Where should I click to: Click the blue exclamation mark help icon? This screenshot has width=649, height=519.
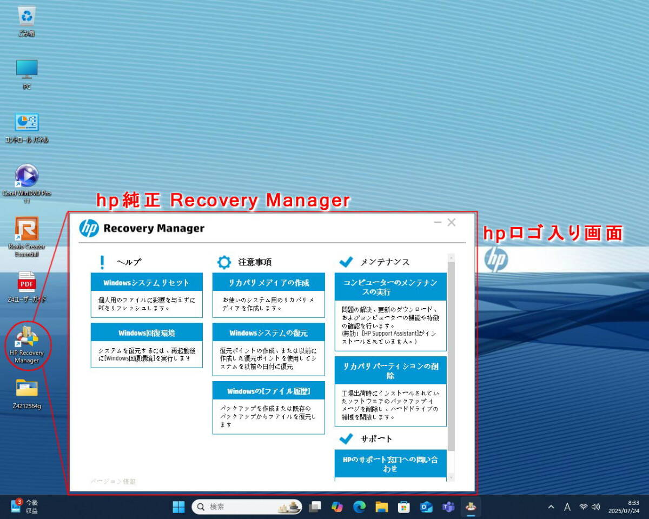(102, 262)
